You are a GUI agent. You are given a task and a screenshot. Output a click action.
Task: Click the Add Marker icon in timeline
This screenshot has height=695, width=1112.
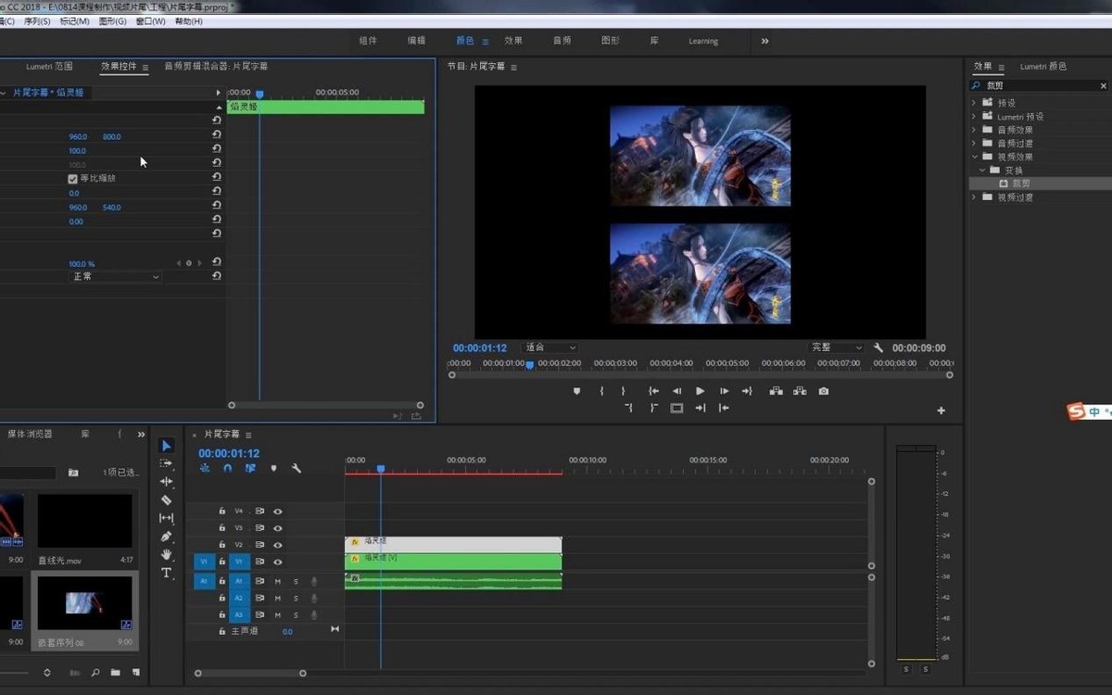coord(273,469)
